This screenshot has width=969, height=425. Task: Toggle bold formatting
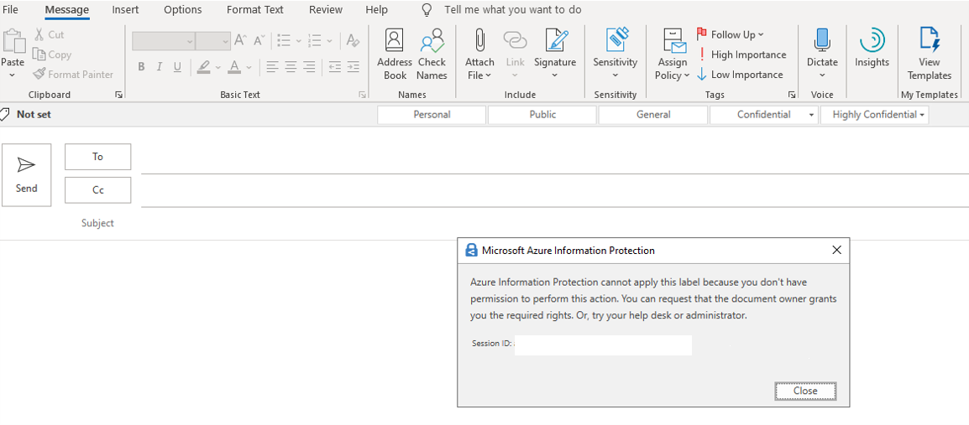pyautogui.click(x=142, y=66)
